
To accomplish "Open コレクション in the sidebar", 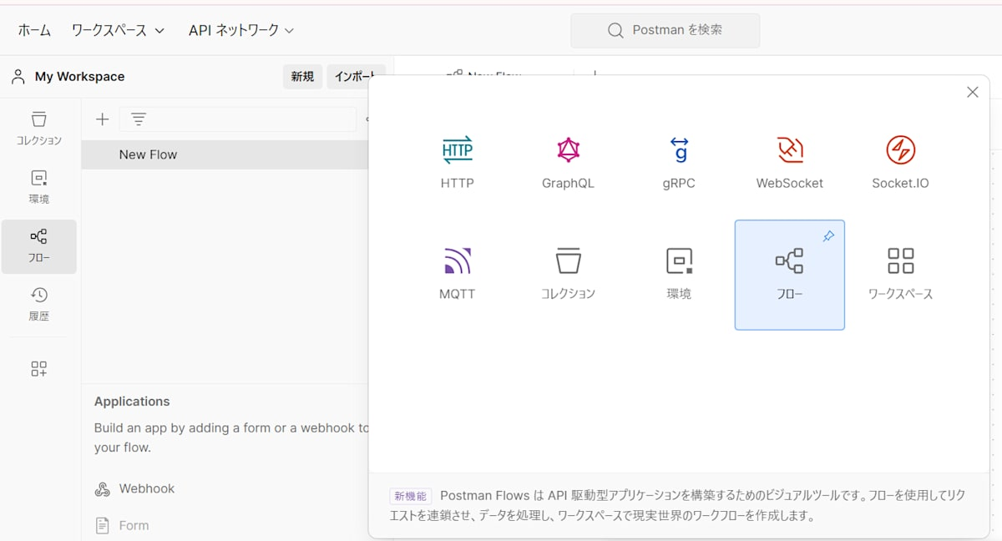I will pyautogui.click(x=39, y=128).
